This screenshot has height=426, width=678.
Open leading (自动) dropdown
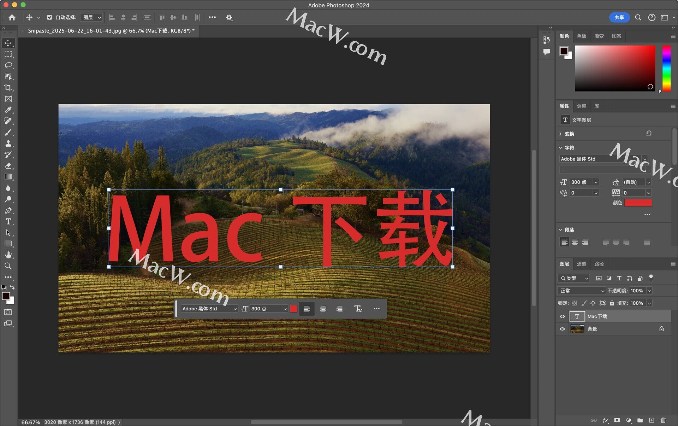click(x=648, y=182)
